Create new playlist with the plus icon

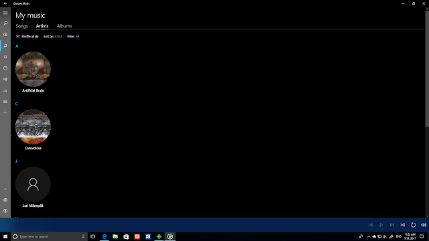point(5,112)
